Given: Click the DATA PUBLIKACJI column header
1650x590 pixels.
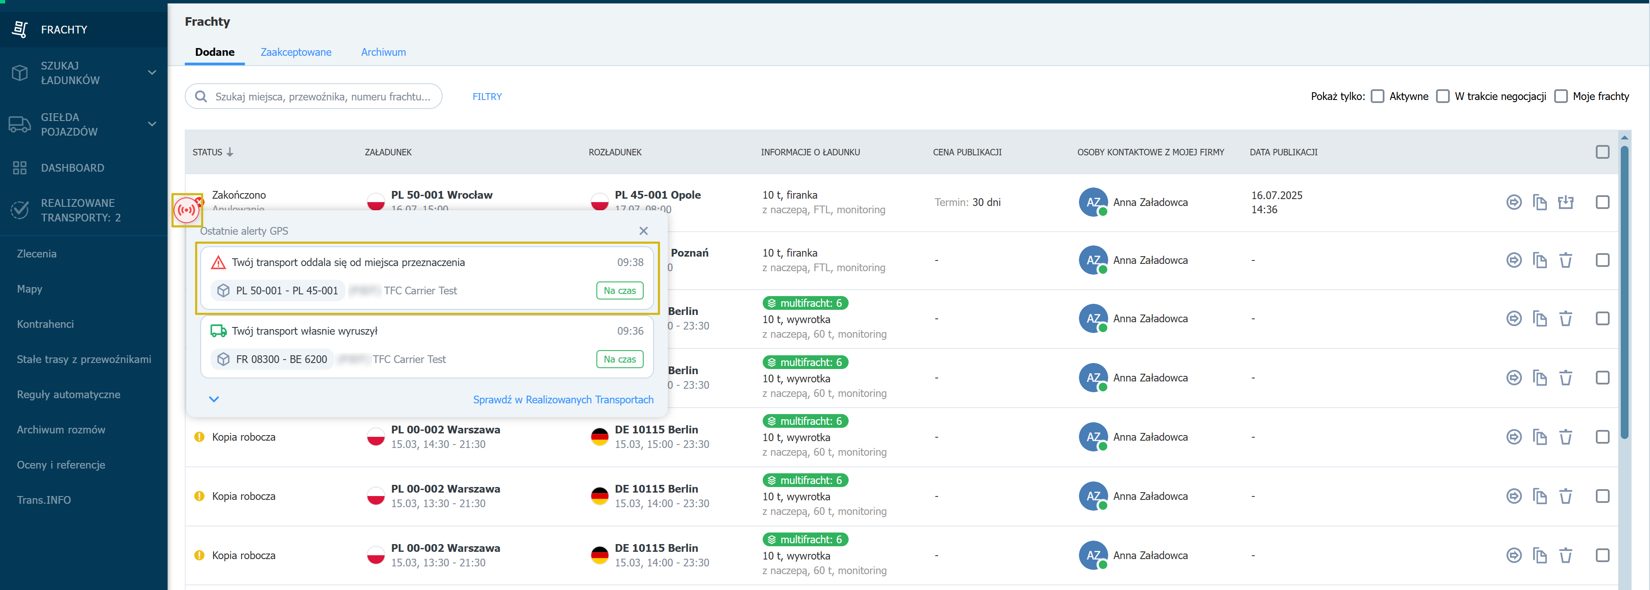Looking at the screenshot, I should [x=1283, y=152].
